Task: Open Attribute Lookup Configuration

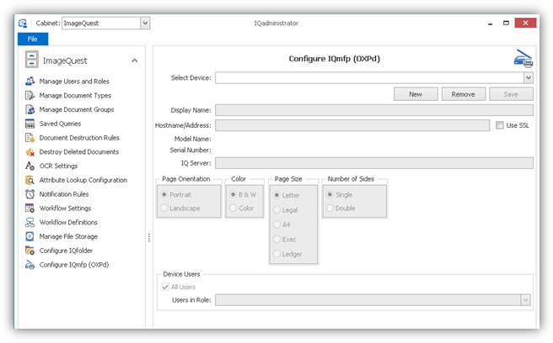Action: [83, 180]
